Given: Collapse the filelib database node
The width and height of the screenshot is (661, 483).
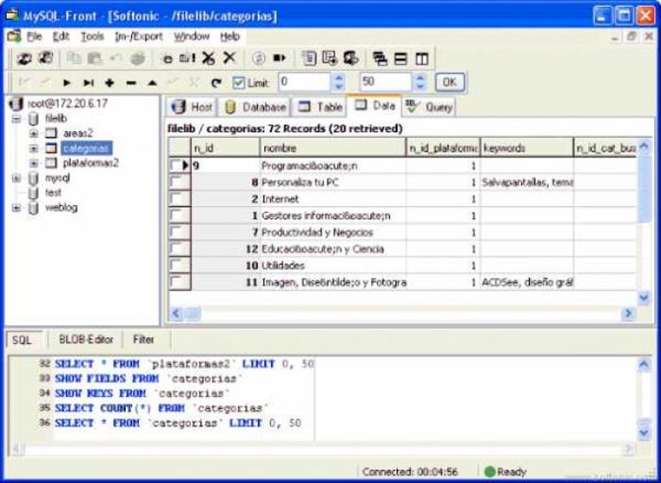Looking at the screenshot, I should point(16,119).
